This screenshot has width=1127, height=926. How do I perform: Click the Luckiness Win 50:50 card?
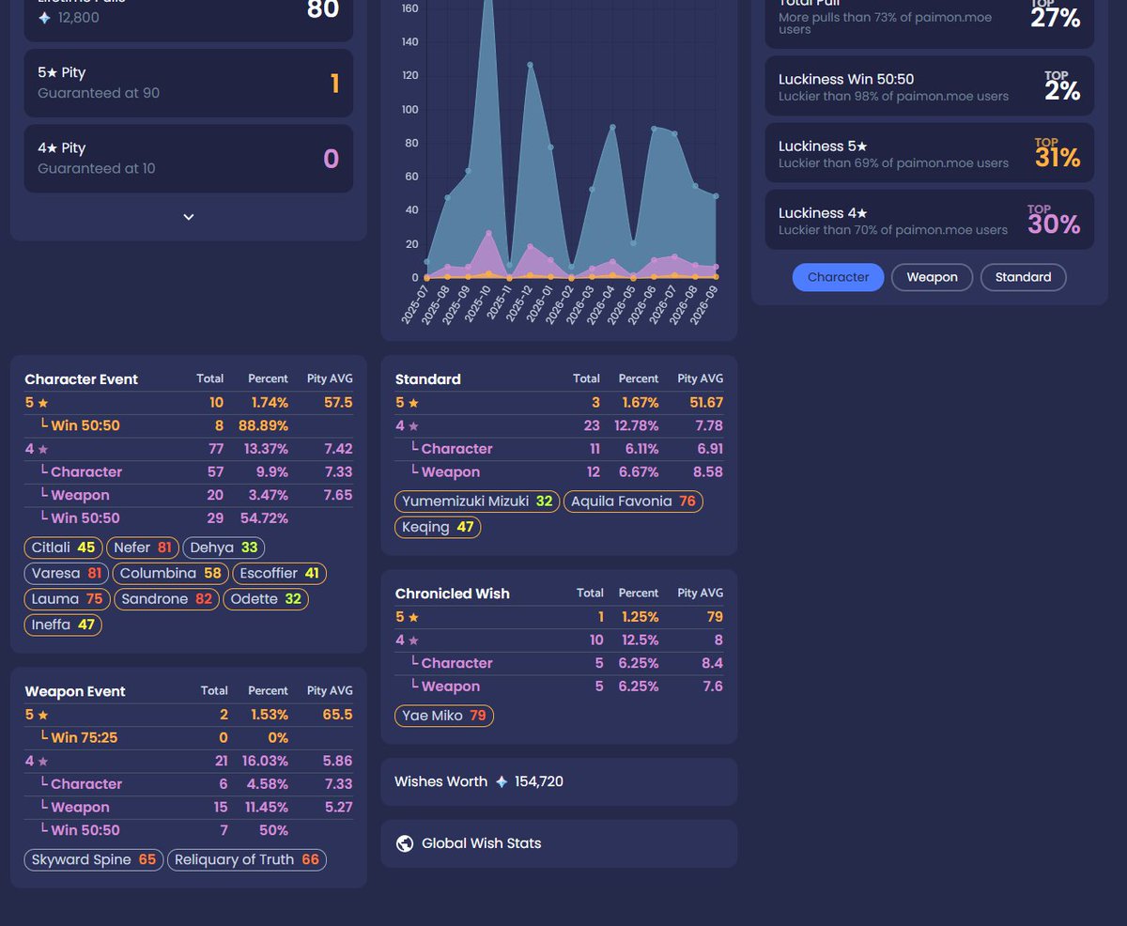pos(930,86)
